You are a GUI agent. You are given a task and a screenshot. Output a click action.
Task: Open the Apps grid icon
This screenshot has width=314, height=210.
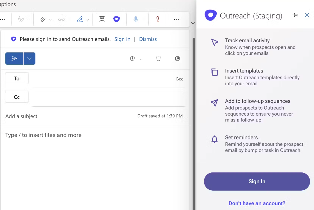[x=102, y=19]
